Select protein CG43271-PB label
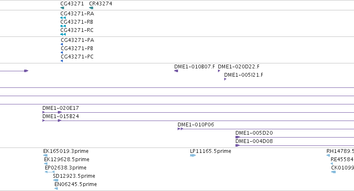The height and width of the screenshot is (191, 354). point(77,48)
